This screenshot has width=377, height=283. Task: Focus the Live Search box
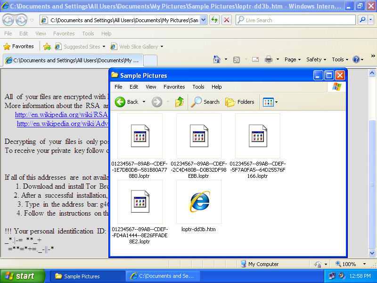[x=296, y=20]
